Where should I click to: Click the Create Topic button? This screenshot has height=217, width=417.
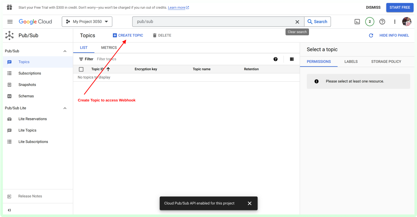pyautogui.click(x=128, y=35)
